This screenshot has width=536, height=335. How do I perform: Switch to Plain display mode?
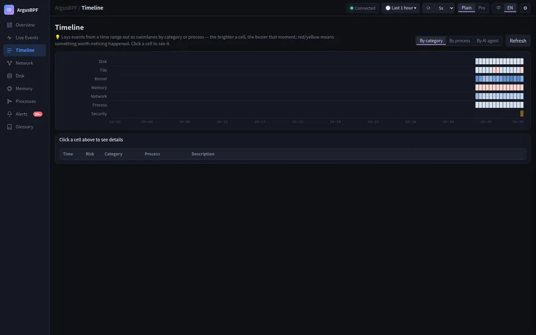[466, 8]
